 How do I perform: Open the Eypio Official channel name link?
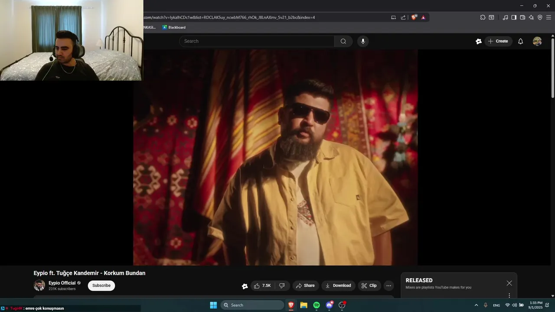click(x=62, y=283)
